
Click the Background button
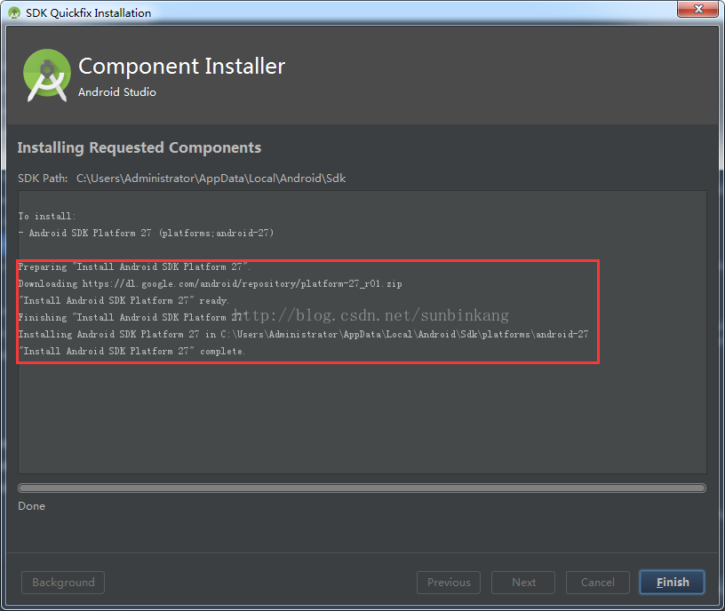click(x=62, y=583)
